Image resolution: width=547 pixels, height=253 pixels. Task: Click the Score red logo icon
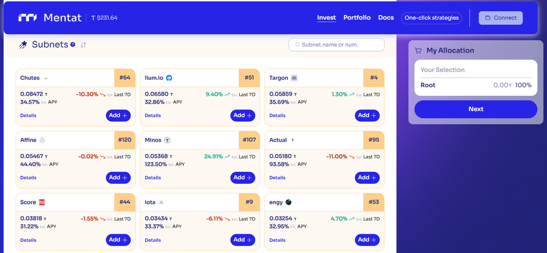coord(42,202)
